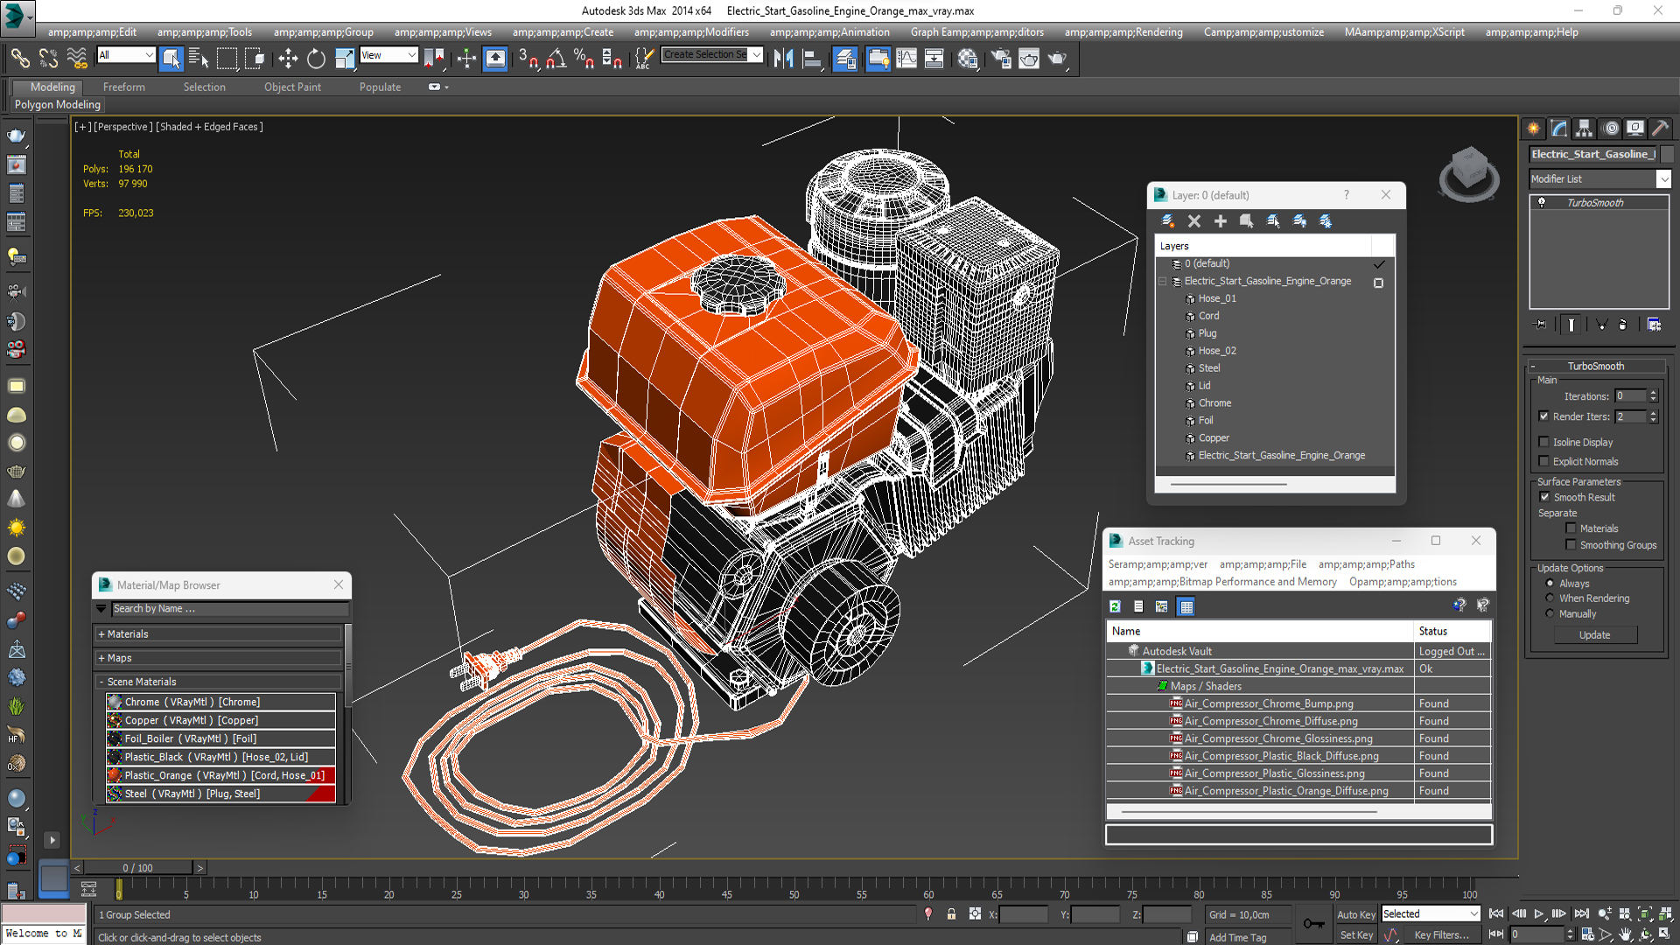The width and height of the screenshot is (1680, 945).
Task: Refresh the Asset Tracking list
Action: [x=1115, y=606]
